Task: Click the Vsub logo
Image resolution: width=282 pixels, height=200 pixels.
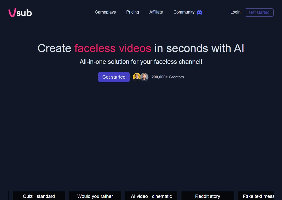Action: (20, 12)
